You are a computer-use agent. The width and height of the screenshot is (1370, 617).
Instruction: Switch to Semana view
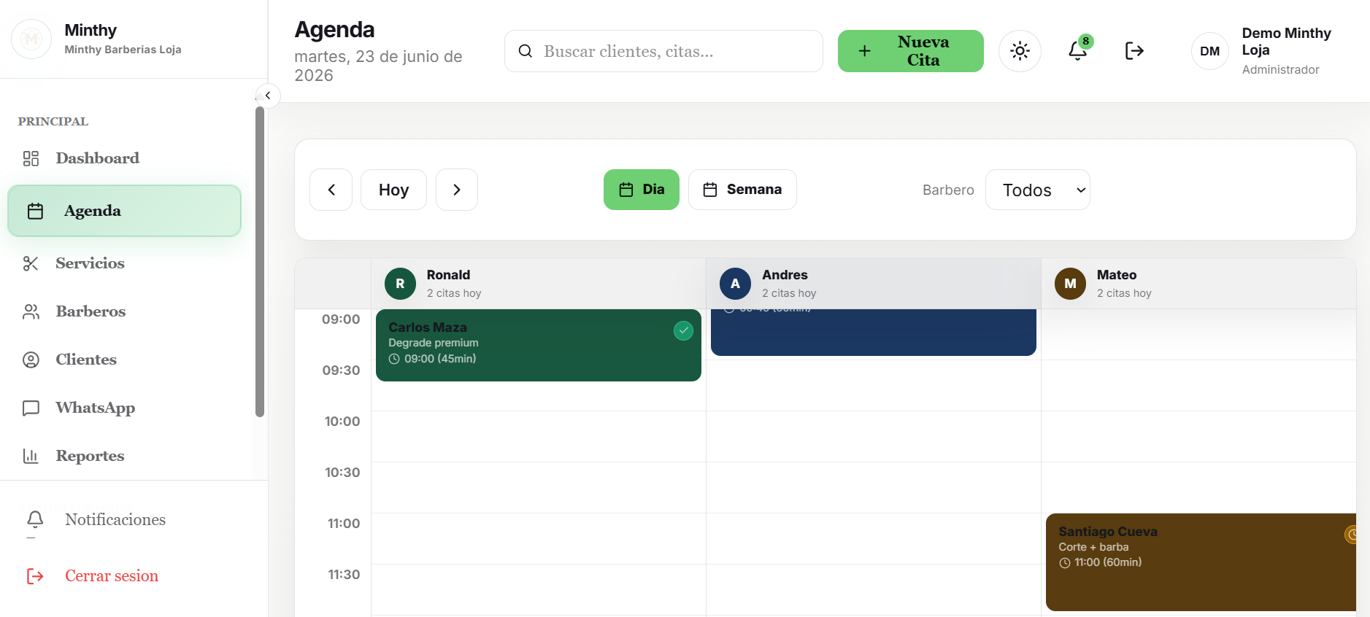tap(742, 190)
